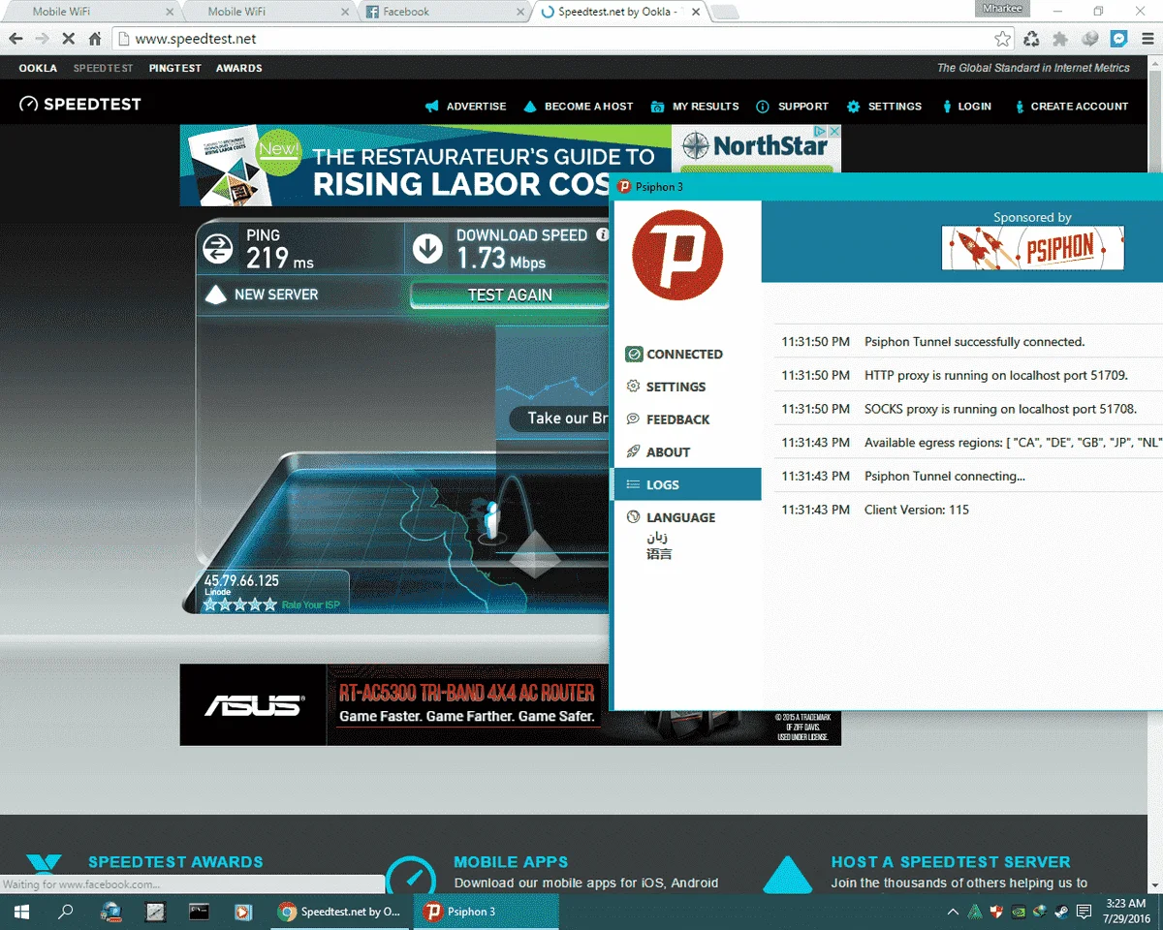Open the ASUS RT-AC5300 router ad
The height and width of the screenshot is (930, 1163).
510,704
